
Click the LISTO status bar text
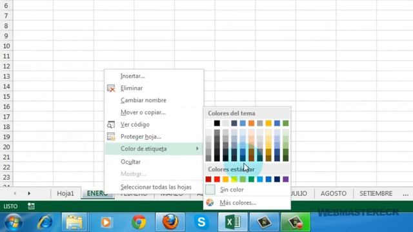pyautogui.click(x=10, y=206)
